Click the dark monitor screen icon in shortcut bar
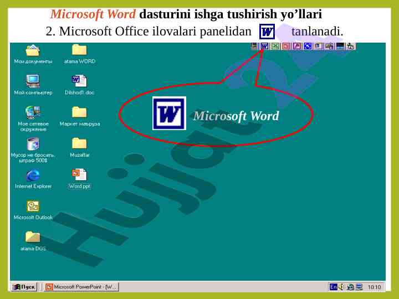The width and height of the screenshot is (399, 299). click(x=340, y=47)
